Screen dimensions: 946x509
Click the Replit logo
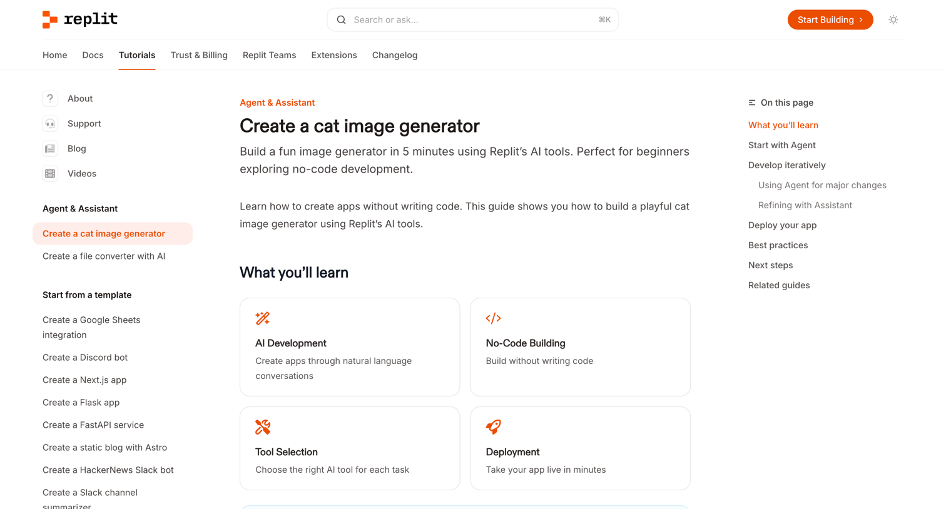point(80,19)
